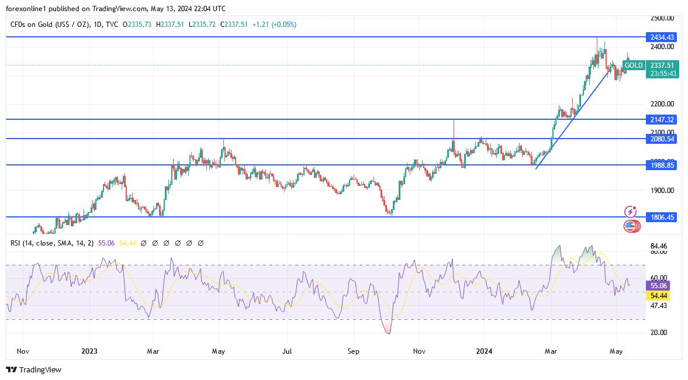Click the first ∅ icon in the RSI legend
Image resolution: width=688 pixels, height=380 pixels.
(x=144, y=243)
